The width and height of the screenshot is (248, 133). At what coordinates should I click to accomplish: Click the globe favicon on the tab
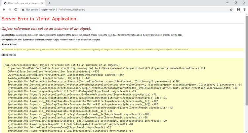coord(5,3)
